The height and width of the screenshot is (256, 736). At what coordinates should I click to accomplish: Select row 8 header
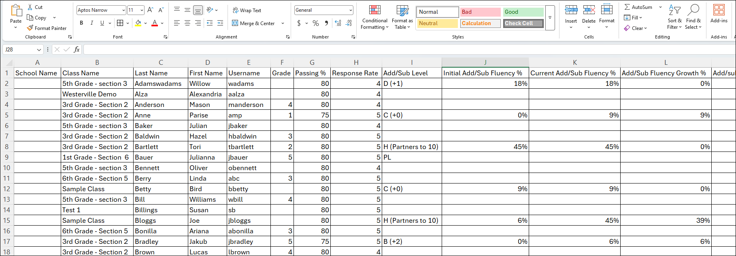(6, 147)
